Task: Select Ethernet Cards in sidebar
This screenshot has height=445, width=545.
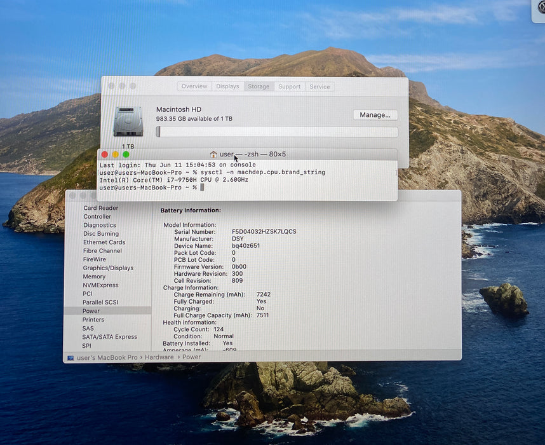Action: point(104,242)
